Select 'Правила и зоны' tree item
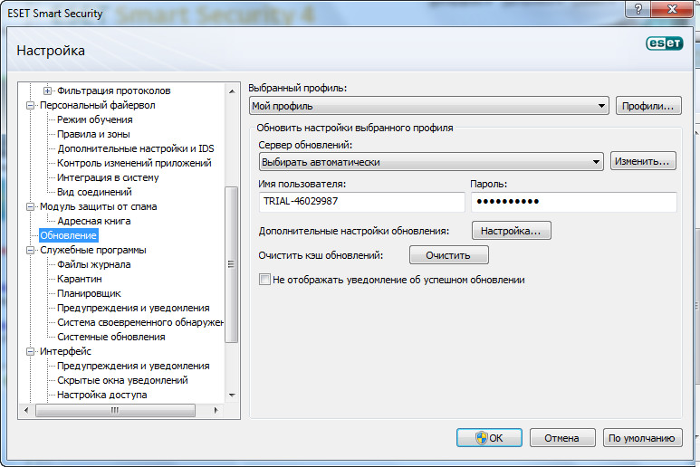 [x=93, y=134]
